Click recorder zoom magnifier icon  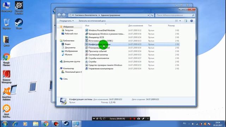click(x=101, y=119)
